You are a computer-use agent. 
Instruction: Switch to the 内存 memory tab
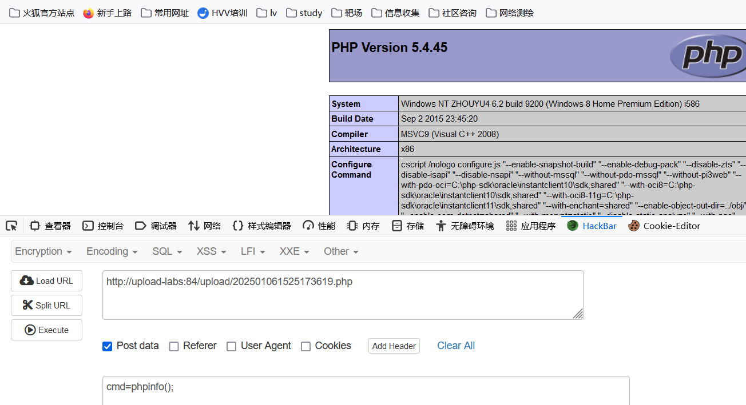pyautogui.click(x=363, y=226)
